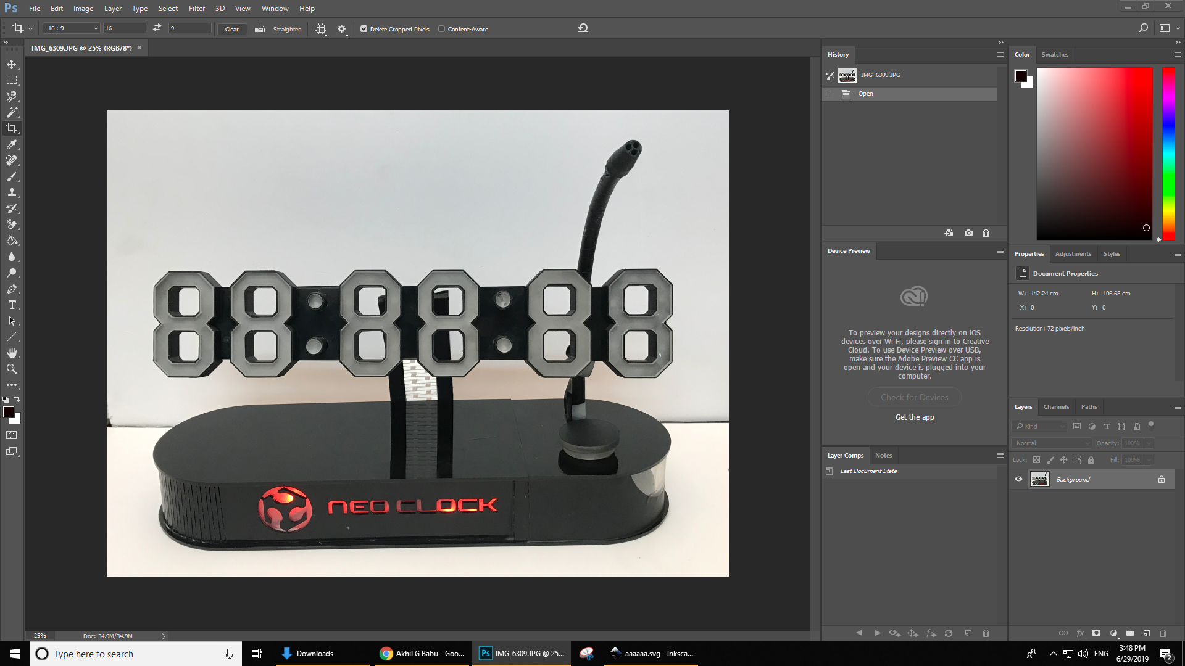Viewport: 1185px width, 666px height.
Task: Switch to the Channels tab
Action: coord(1055,406)
